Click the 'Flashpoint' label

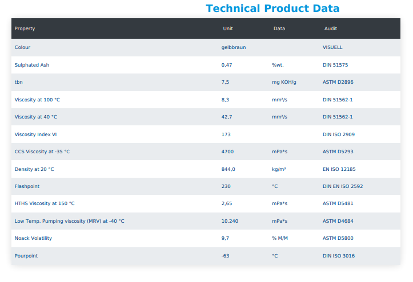(x=27, y=186)
